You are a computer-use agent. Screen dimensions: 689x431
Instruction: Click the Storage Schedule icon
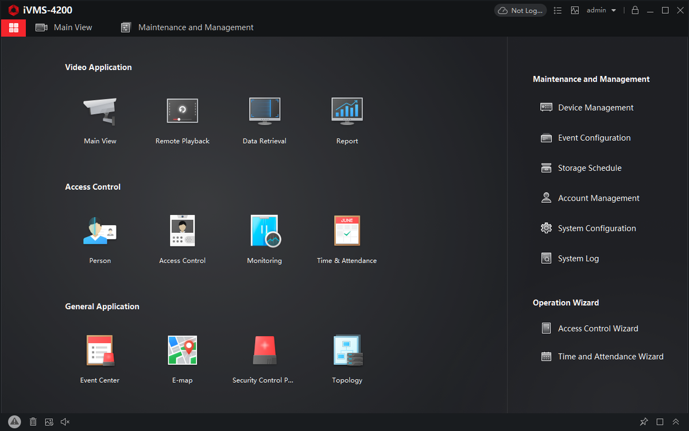coord(546,168)
